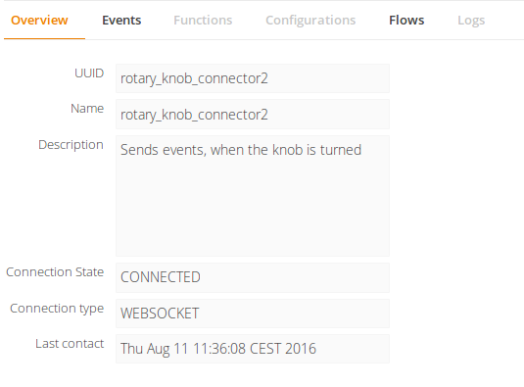524x387 pixels.
Task: Switch to the Functions tab
Action: pos(203,21)
